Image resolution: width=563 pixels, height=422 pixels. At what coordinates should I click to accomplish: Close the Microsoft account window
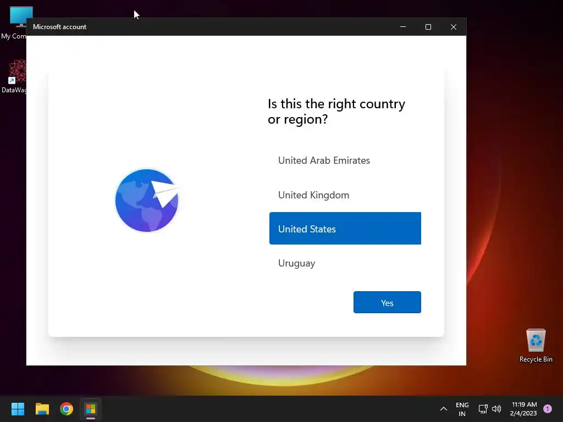[454, 27]
